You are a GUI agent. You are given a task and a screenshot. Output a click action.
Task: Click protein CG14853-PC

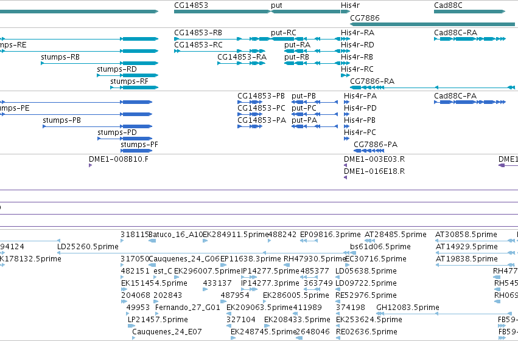250,114
